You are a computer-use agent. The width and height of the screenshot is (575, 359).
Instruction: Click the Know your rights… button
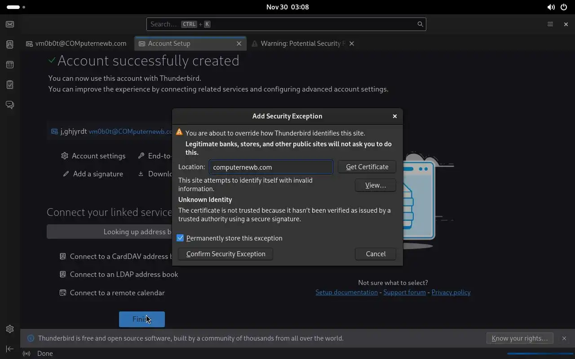[520, 338]
